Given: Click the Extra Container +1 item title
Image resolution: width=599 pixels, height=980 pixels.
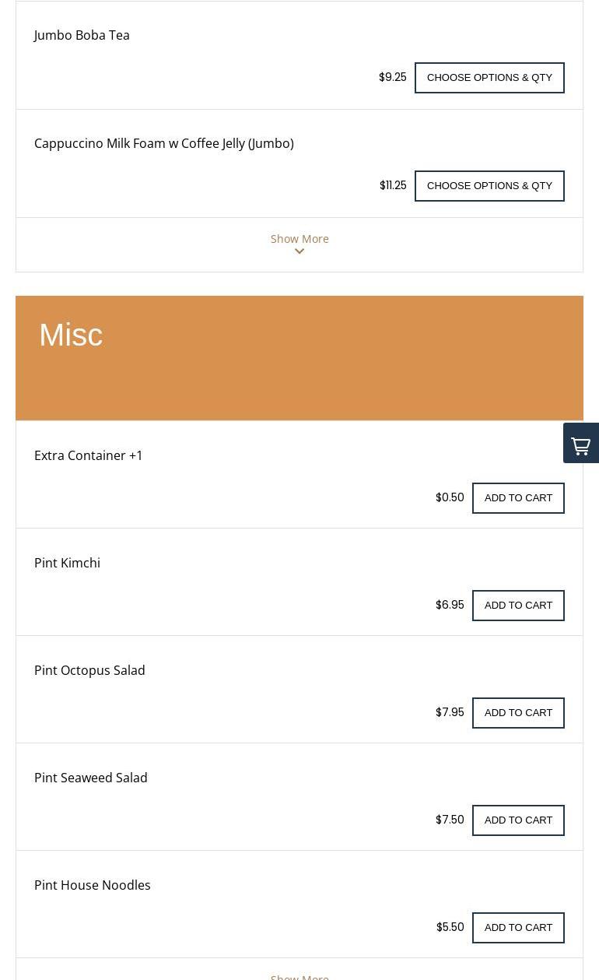Looking at the screenshot, I should 89,455.
